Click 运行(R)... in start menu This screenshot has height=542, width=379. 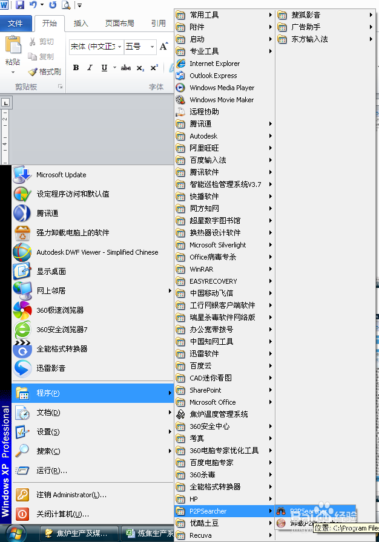click(x=93, y=471)
